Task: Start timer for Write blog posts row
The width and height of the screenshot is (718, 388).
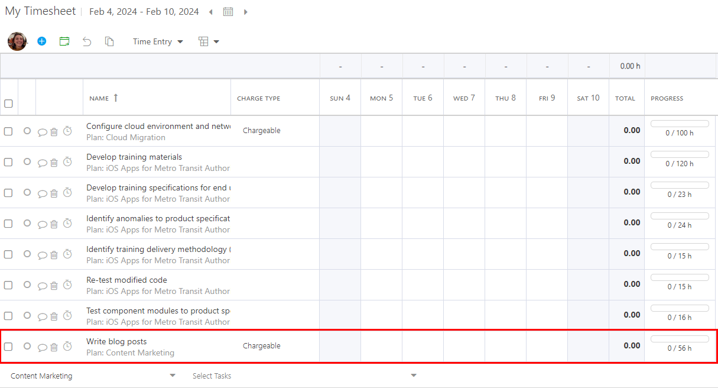Action: click(x=67, y=346)
